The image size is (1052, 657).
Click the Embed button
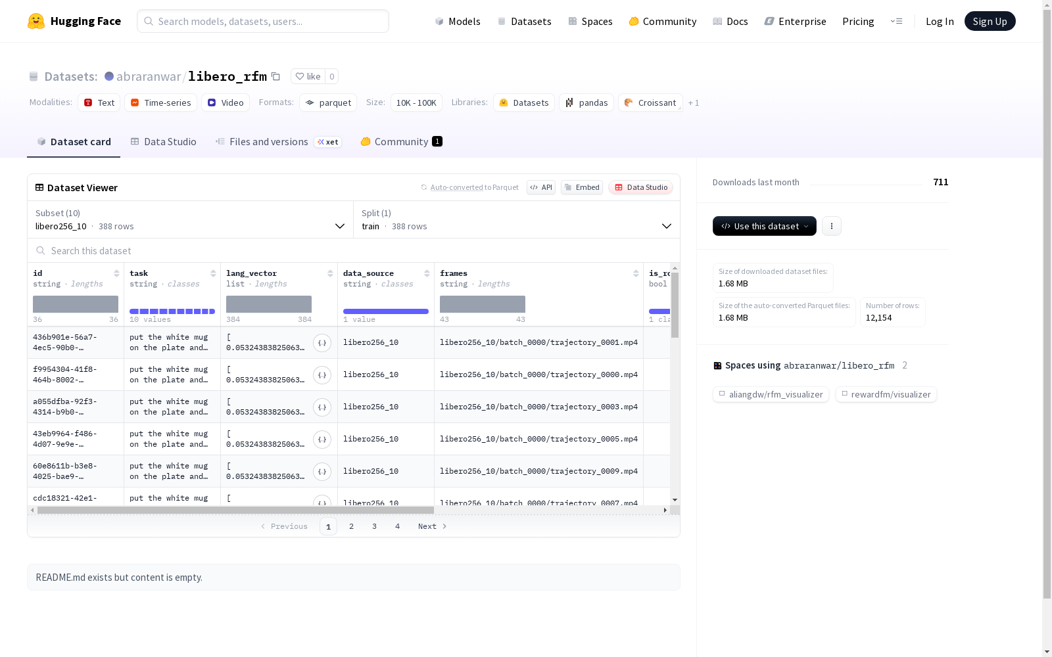tap(582, 187)
